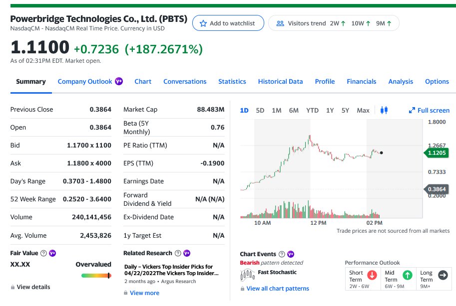Select the 1D chart range
Screen dimensions: 456x306
pos(244,110)
